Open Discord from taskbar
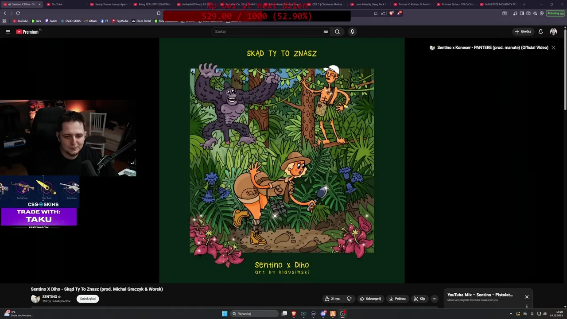This screenshot has height=319, width=567. coord(323,314)
